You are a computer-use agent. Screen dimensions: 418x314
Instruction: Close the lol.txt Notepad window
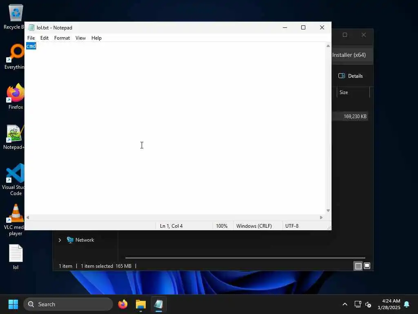pyautogui.click(x=322, y=27)
